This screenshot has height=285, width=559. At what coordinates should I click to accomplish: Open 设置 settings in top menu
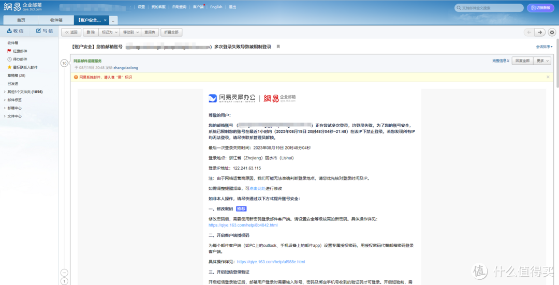141,7
